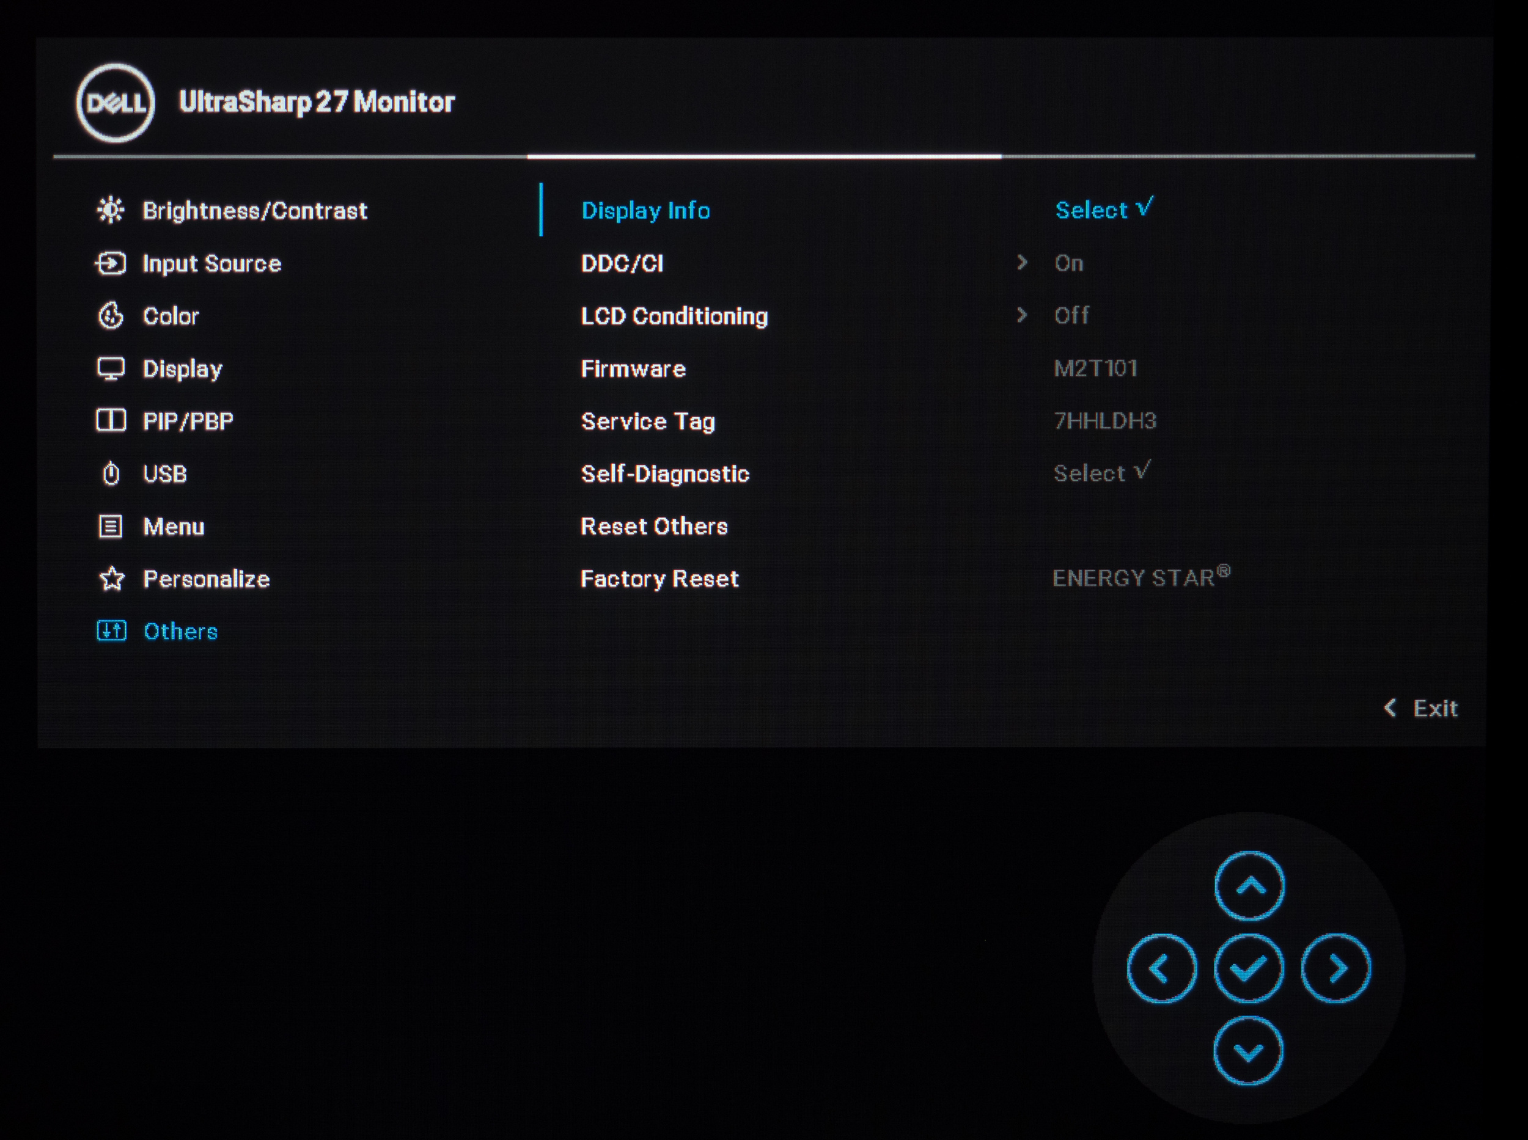This screenshot has height=1140, width=1528.
Task: Select the USB menu icon
Action: click(111, 473)
